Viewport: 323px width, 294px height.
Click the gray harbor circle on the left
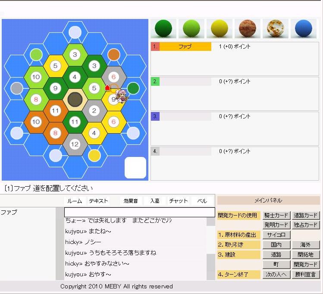17,88
